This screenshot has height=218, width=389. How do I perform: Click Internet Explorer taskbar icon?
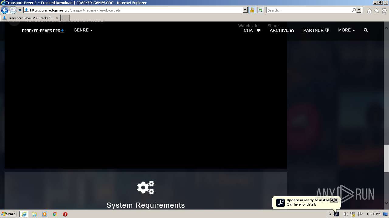coord(24,214)
